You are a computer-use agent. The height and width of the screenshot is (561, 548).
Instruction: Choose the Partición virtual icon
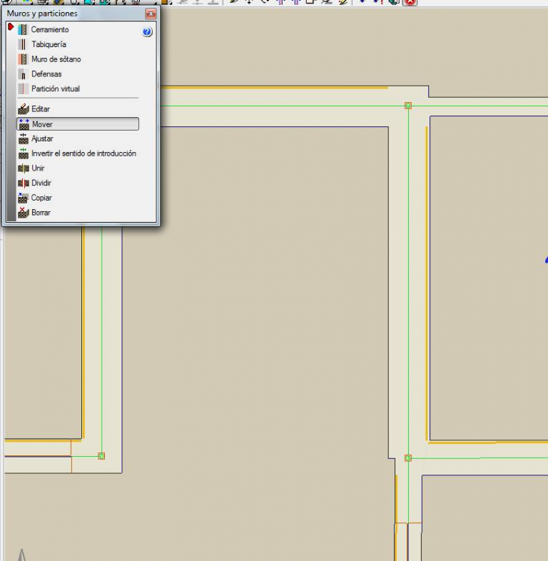coord(22,89)
